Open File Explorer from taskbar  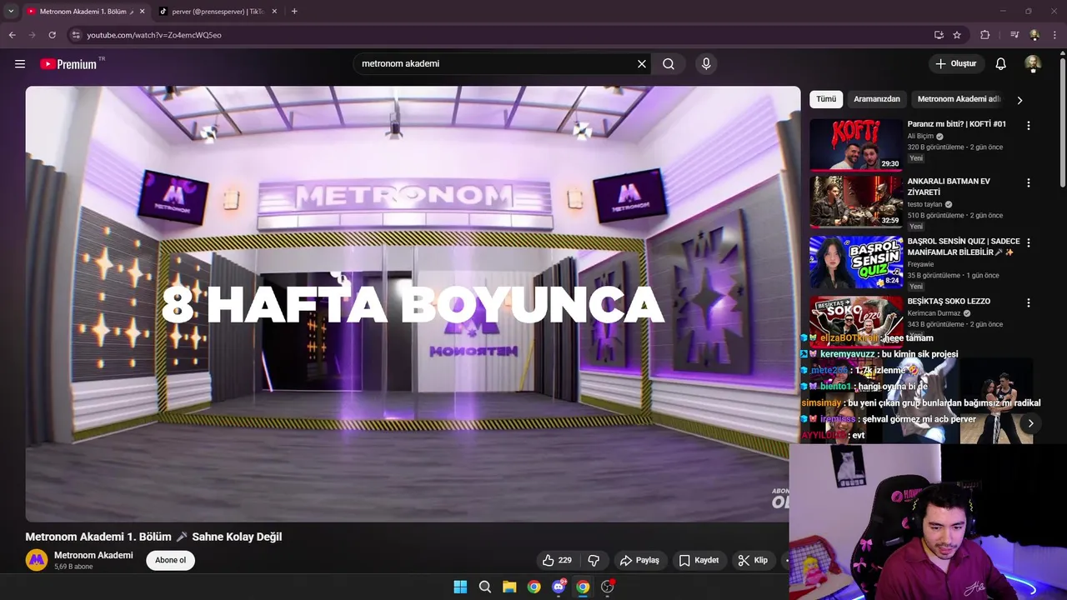click(509, 587)
